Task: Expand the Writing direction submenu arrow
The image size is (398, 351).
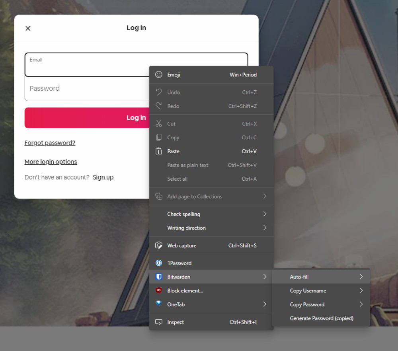Action: [265, 228]
